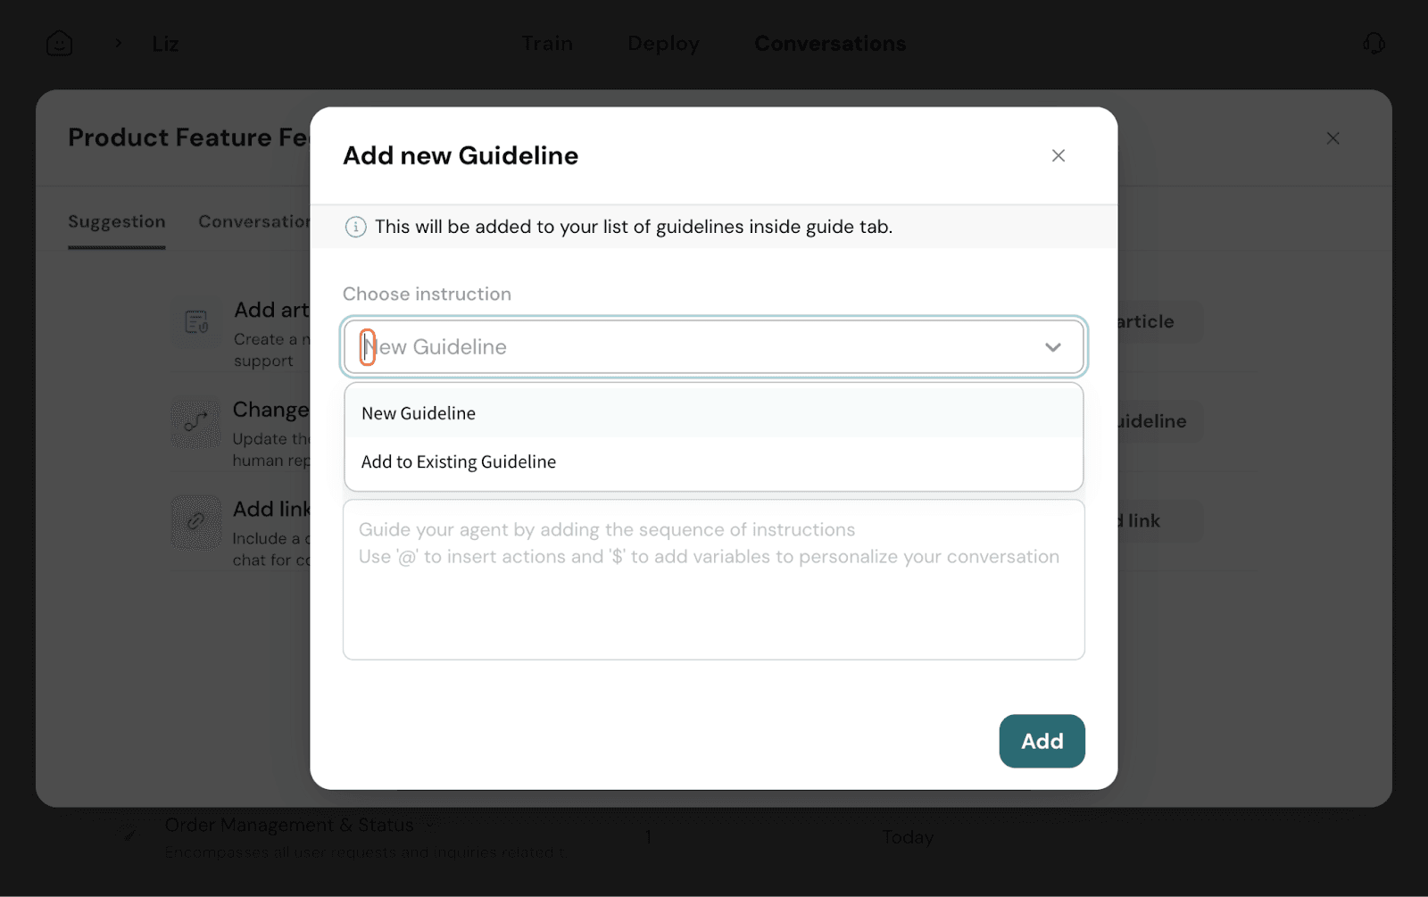Image resolution: width=1428 pixels, height=897 pixels.
Task: Click the Change guideline route icon
Action: coord(196,422)
